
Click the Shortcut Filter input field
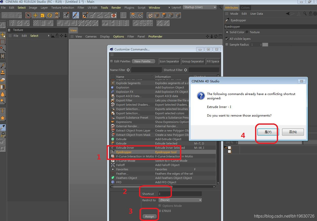(204, 70)
